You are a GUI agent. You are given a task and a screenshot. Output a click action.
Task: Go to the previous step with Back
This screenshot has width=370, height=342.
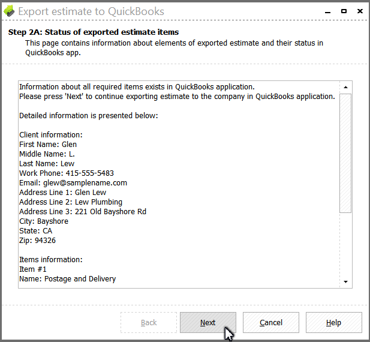coord(149,323)
